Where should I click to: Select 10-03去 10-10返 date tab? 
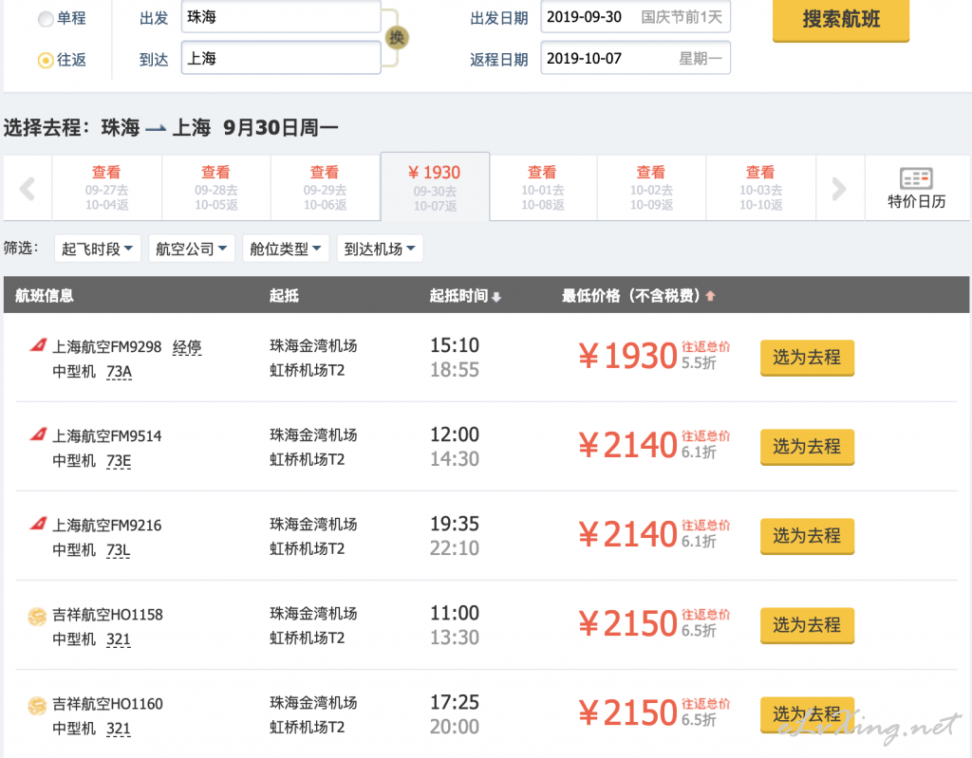pyautogui.click(x=760, y=188)
